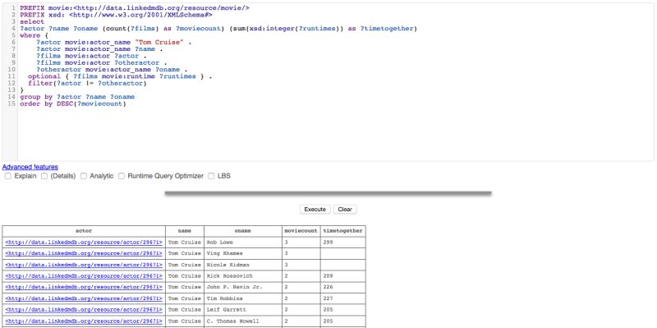Select the 'Nicole Kidman' cell

243,265
